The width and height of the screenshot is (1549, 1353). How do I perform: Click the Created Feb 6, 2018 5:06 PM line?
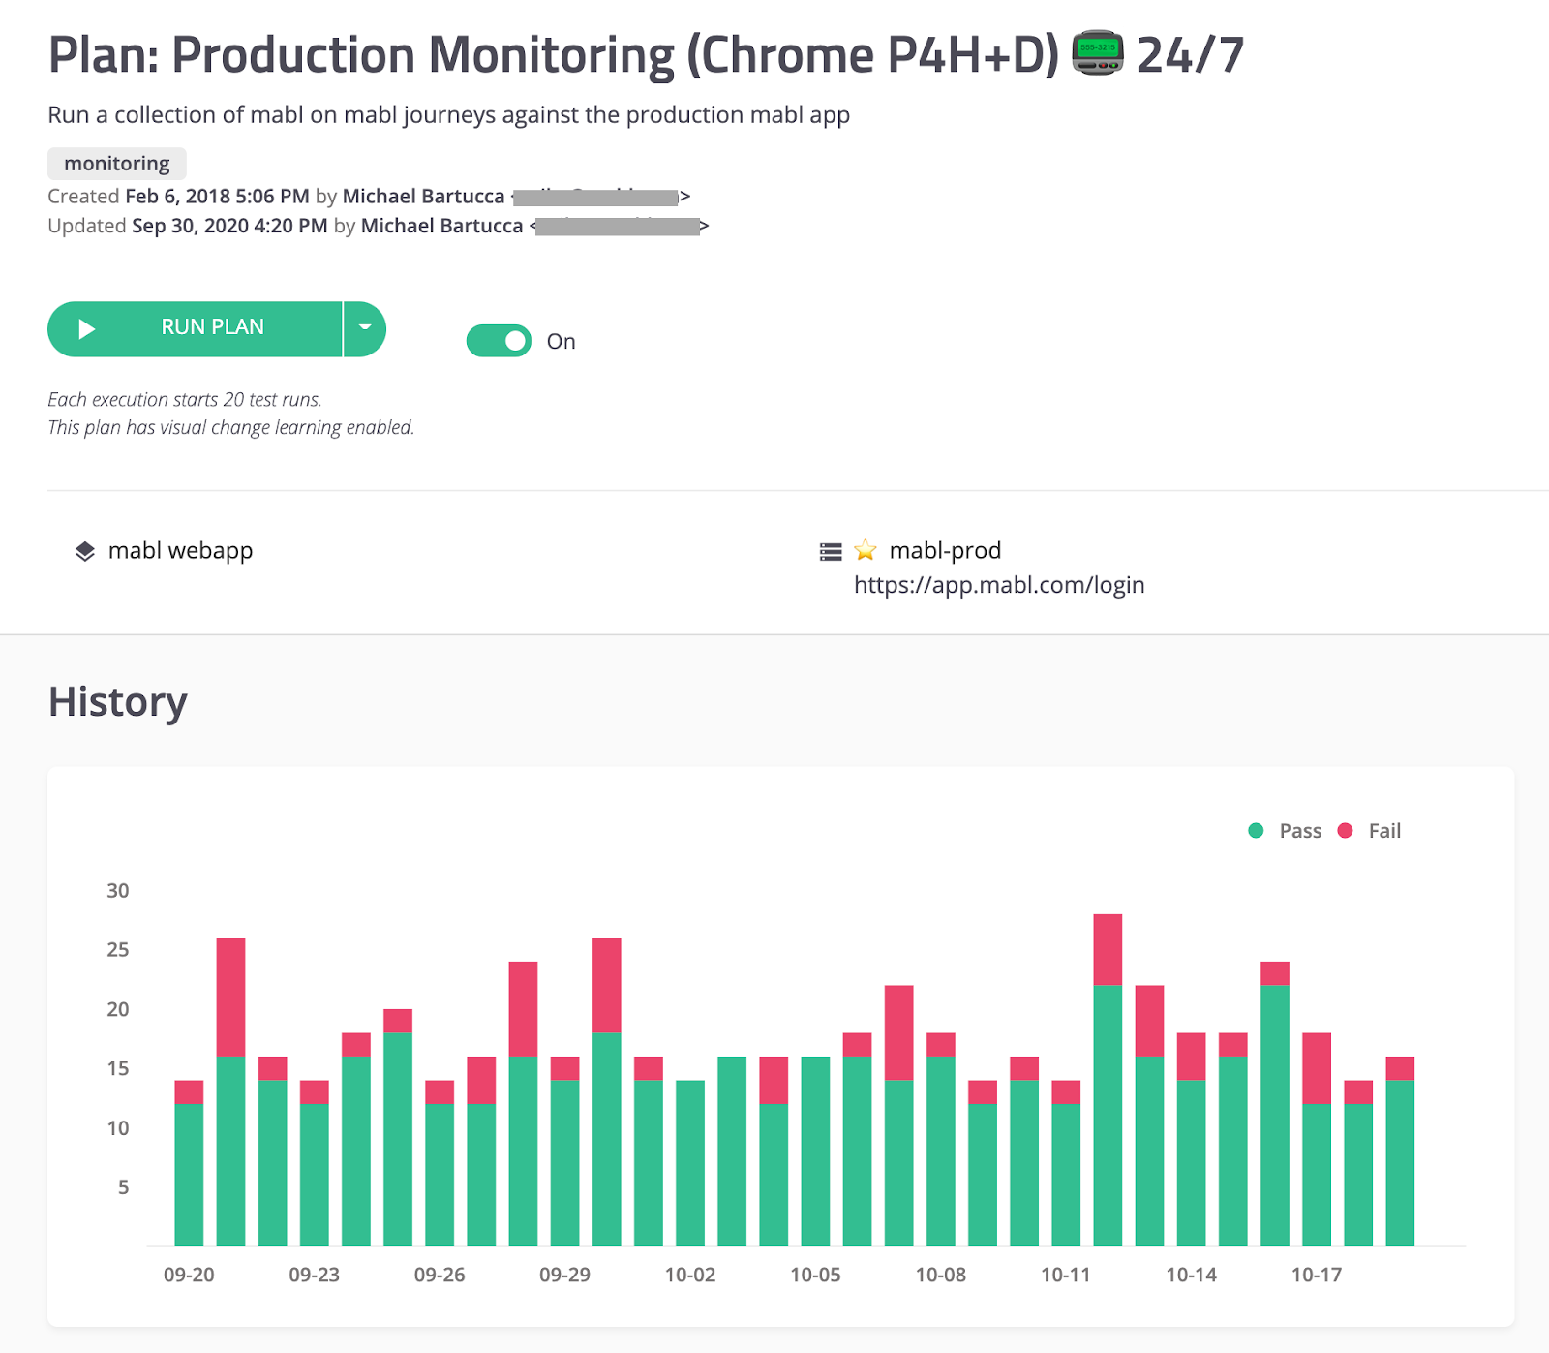pos(369,197)
